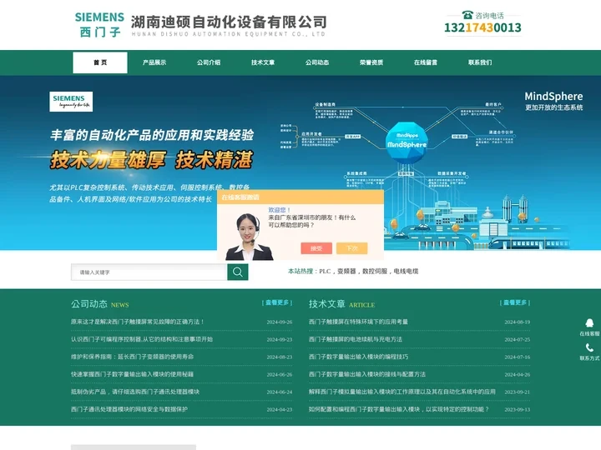The image size is (601, 450).
Task: Click the date 2024-08-19 in article list
Action: (518, 322)
